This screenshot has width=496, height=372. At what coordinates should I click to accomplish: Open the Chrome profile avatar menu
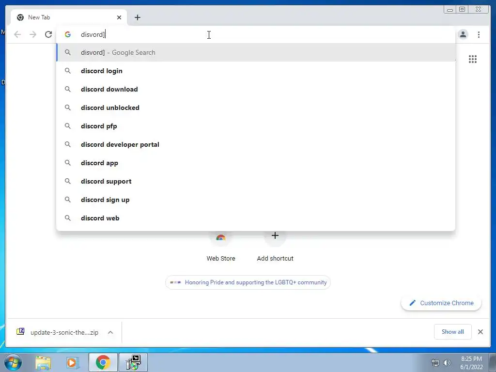tap(463, 34)
